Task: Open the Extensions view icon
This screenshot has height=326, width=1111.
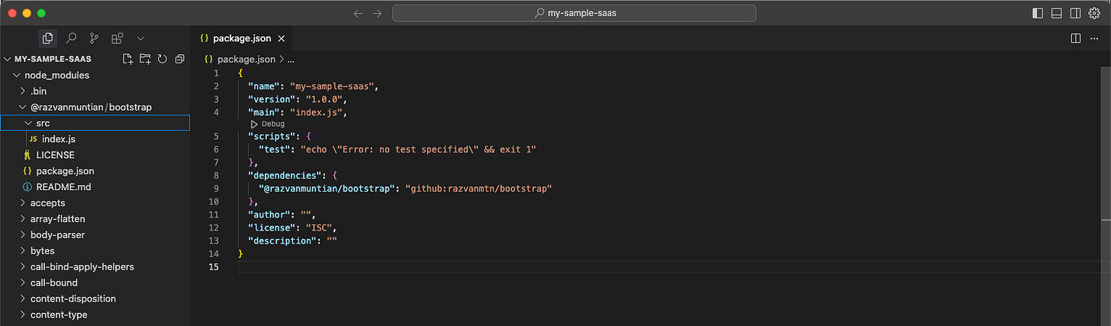Action: (x=118, y=37)
